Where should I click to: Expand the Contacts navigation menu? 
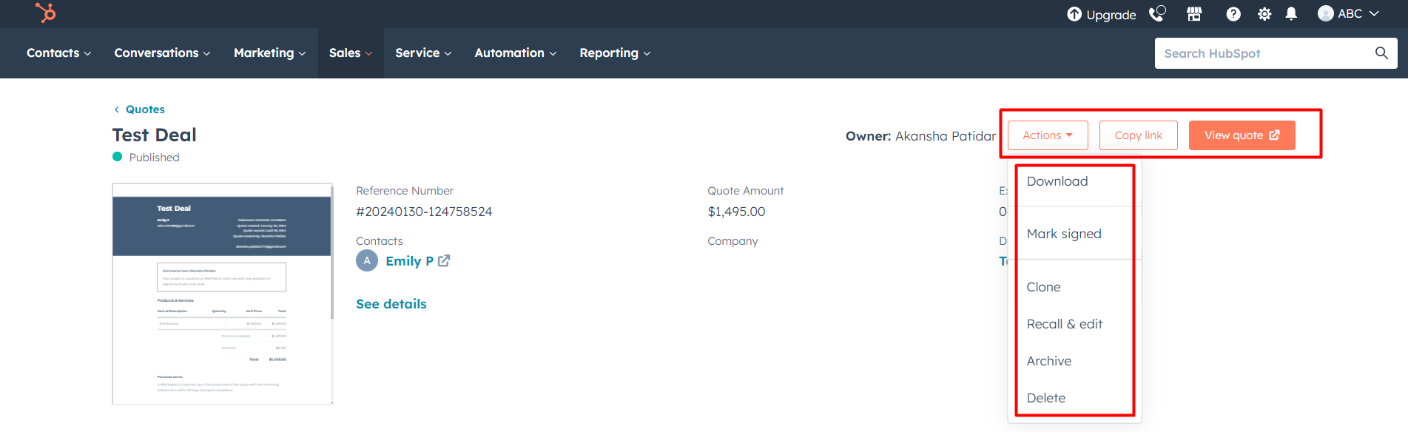(x=59, y=53)
